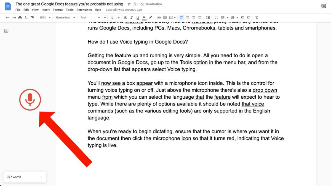Increase the indent
331x186 pixels.
point(249,18)
